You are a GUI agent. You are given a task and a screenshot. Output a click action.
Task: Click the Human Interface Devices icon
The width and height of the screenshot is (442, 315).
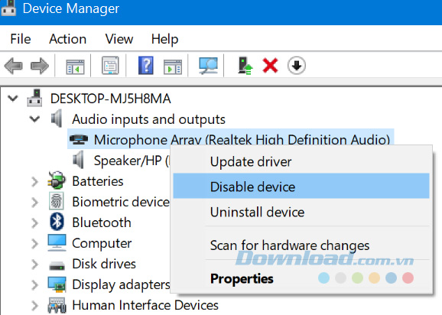pyautogui.click(x=57, y=306)
